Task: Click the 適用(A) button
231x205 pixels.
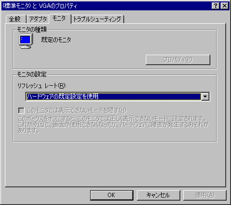Action: (205, 195)
